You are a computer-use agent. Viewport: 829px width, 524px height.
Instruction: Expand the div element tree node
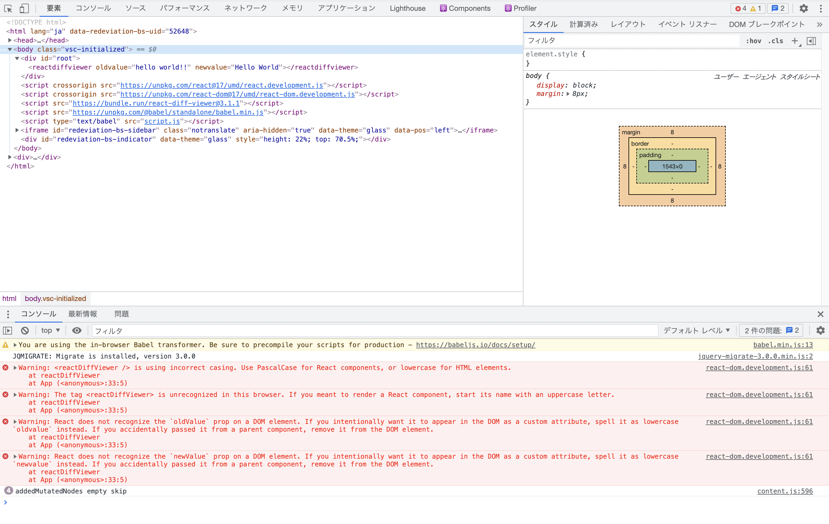10,157
